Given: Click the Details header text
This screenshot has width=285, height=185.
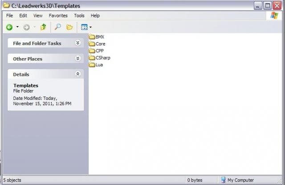Looking at the screenshot, I should click(x=21, y=75).
